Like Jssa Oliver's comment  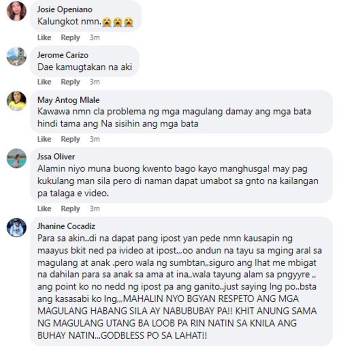(x=44, y=209)
